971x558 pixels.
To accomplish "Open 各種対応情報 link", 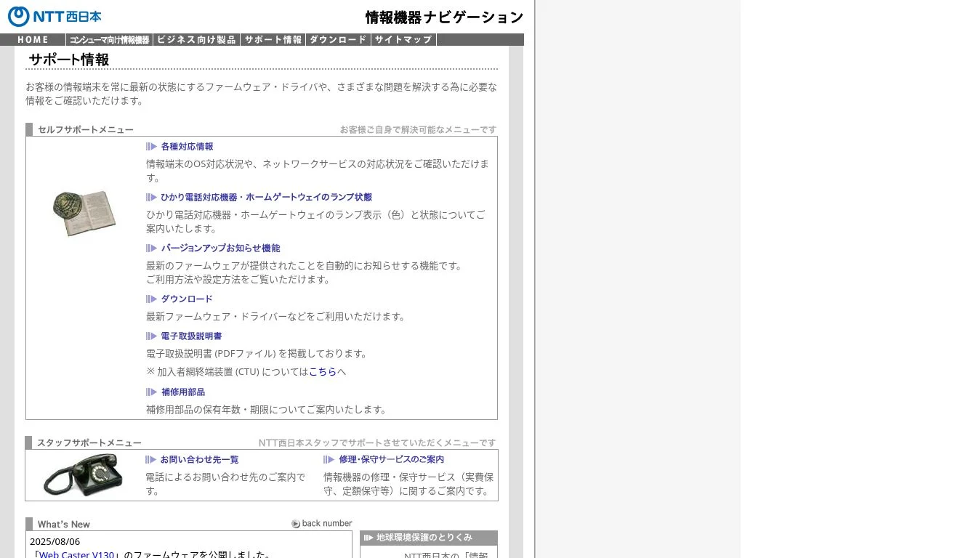I will pyautogui.click(x=187, y=146).
